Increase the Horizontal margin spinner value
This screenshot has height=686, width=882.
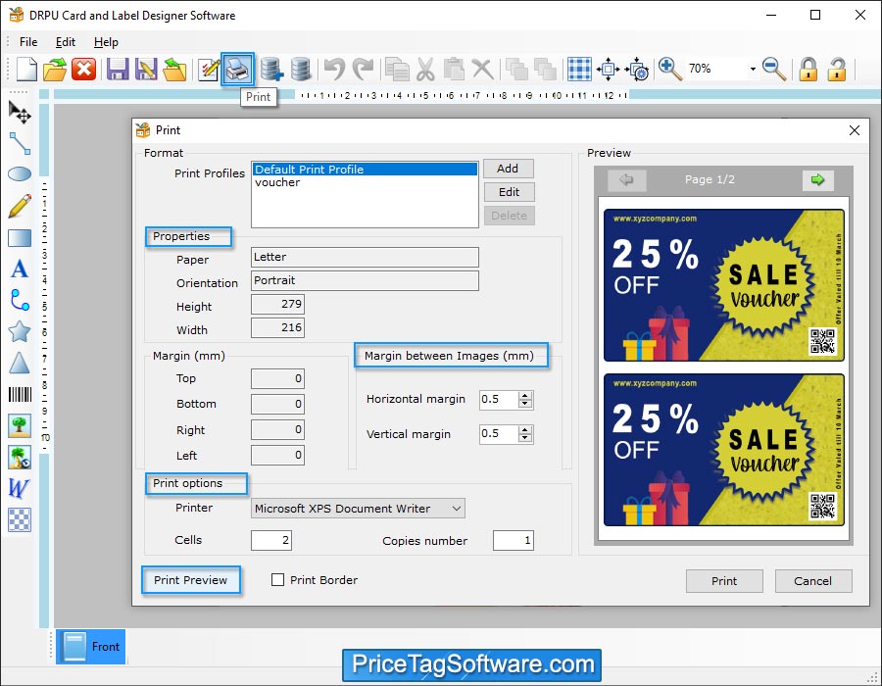(x=525, y=395)
